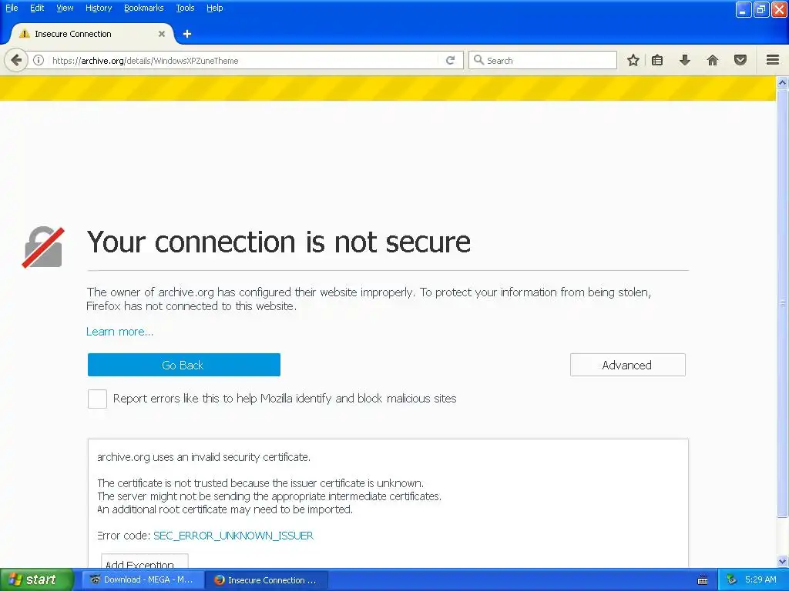Click the SEC_ERROR_UNKNOWN_ISSUER error code link

(233, 536)
